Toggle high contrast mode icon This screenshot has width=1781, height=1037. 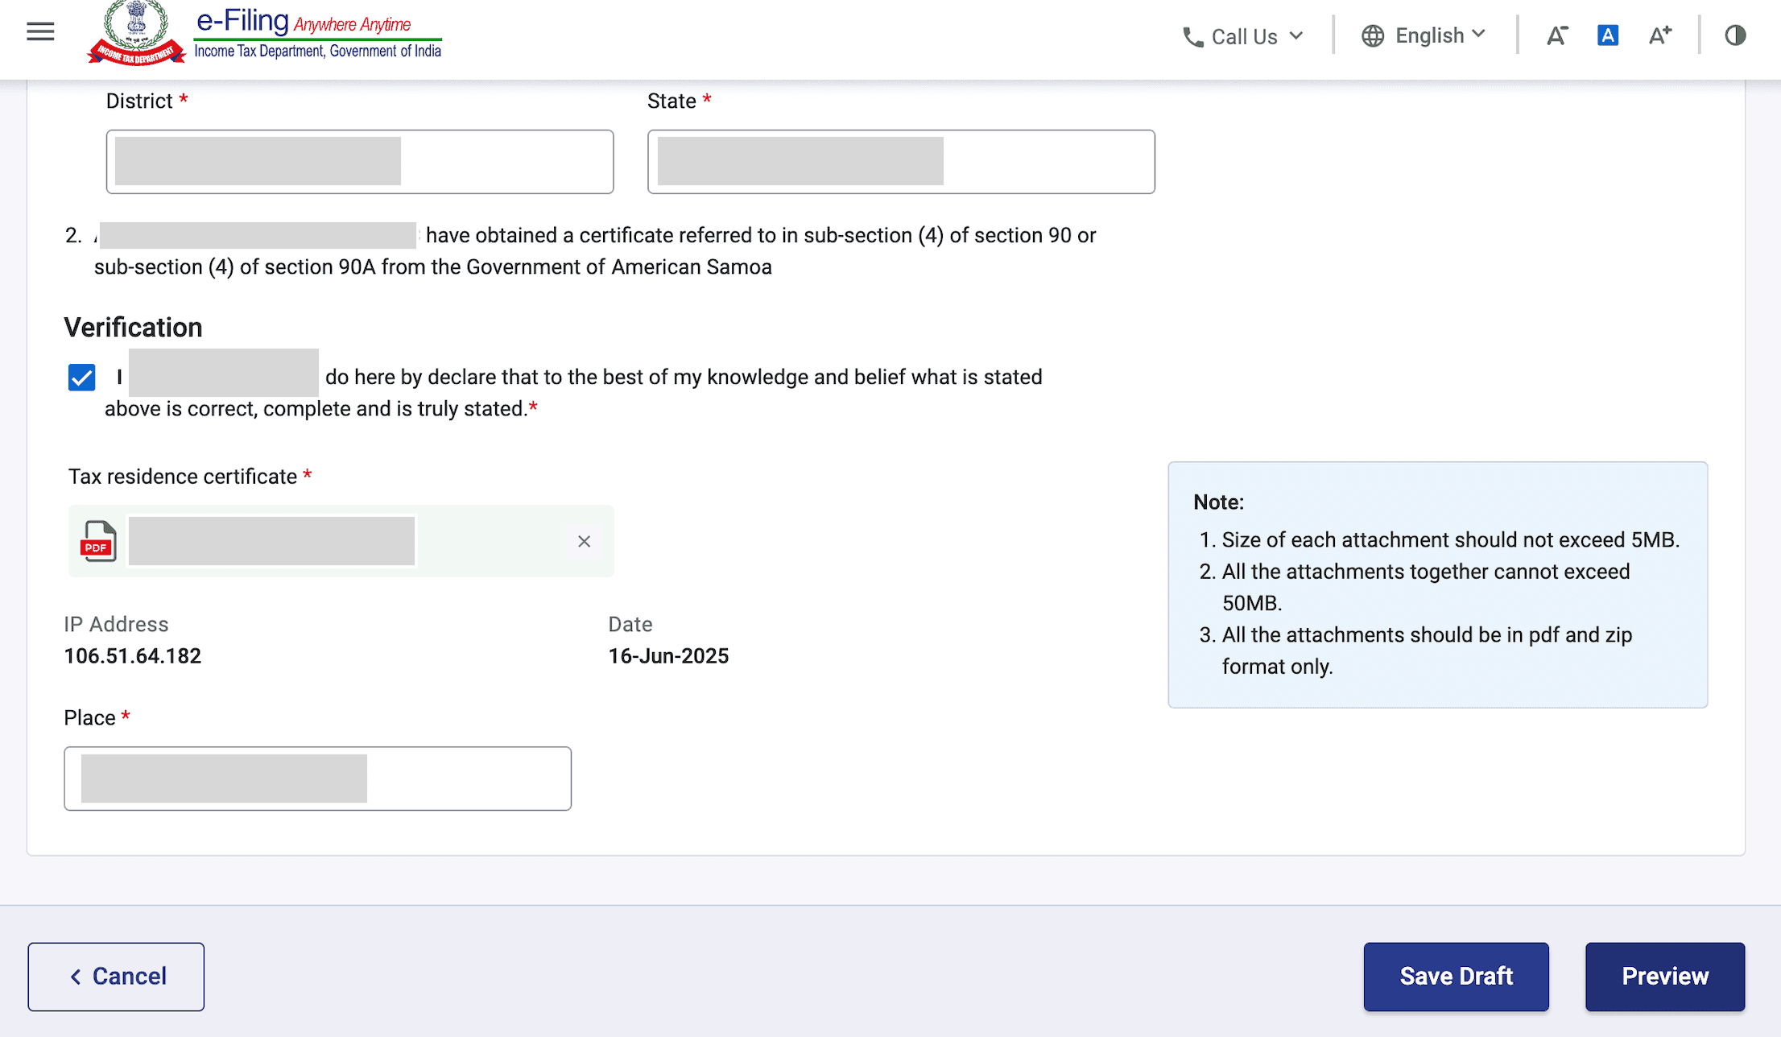coord(1735,36)
